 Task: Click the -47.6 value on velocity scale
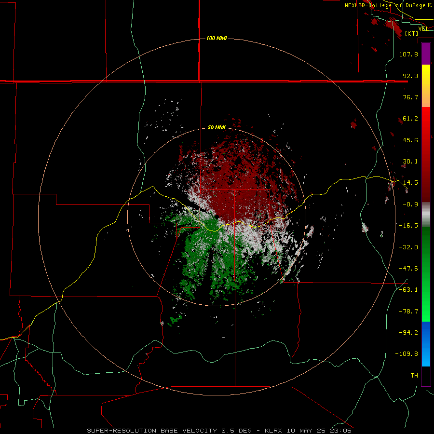408,269
